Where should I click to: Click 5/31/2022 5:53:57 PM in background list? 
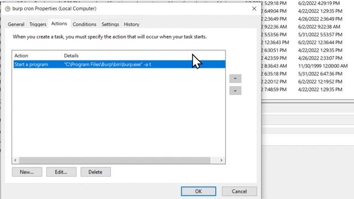[x=320, y=34]
